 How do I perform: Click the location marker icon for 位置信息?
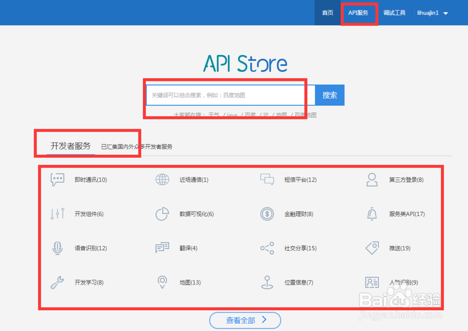(x=267, y=282)
